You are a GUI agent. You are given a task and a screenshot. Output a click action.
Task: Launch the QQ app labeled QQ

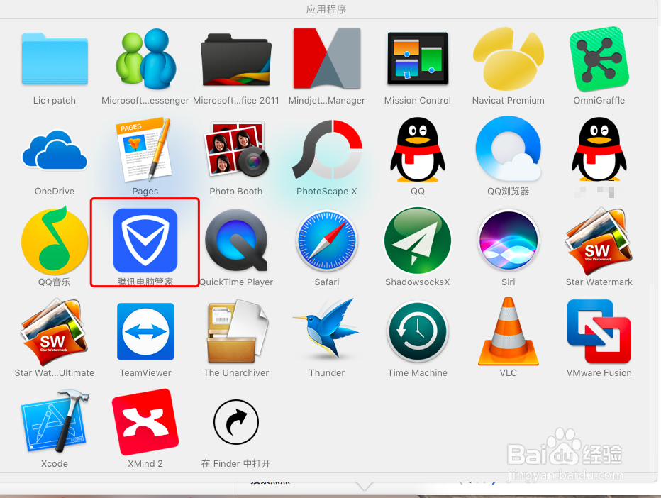417,150
